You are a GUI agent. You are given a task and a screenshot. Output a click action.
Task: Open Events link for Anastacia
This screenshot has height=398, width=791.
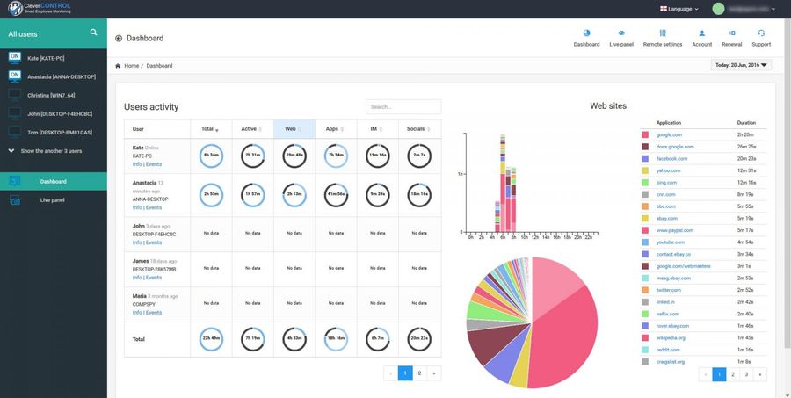pos(154,207)
